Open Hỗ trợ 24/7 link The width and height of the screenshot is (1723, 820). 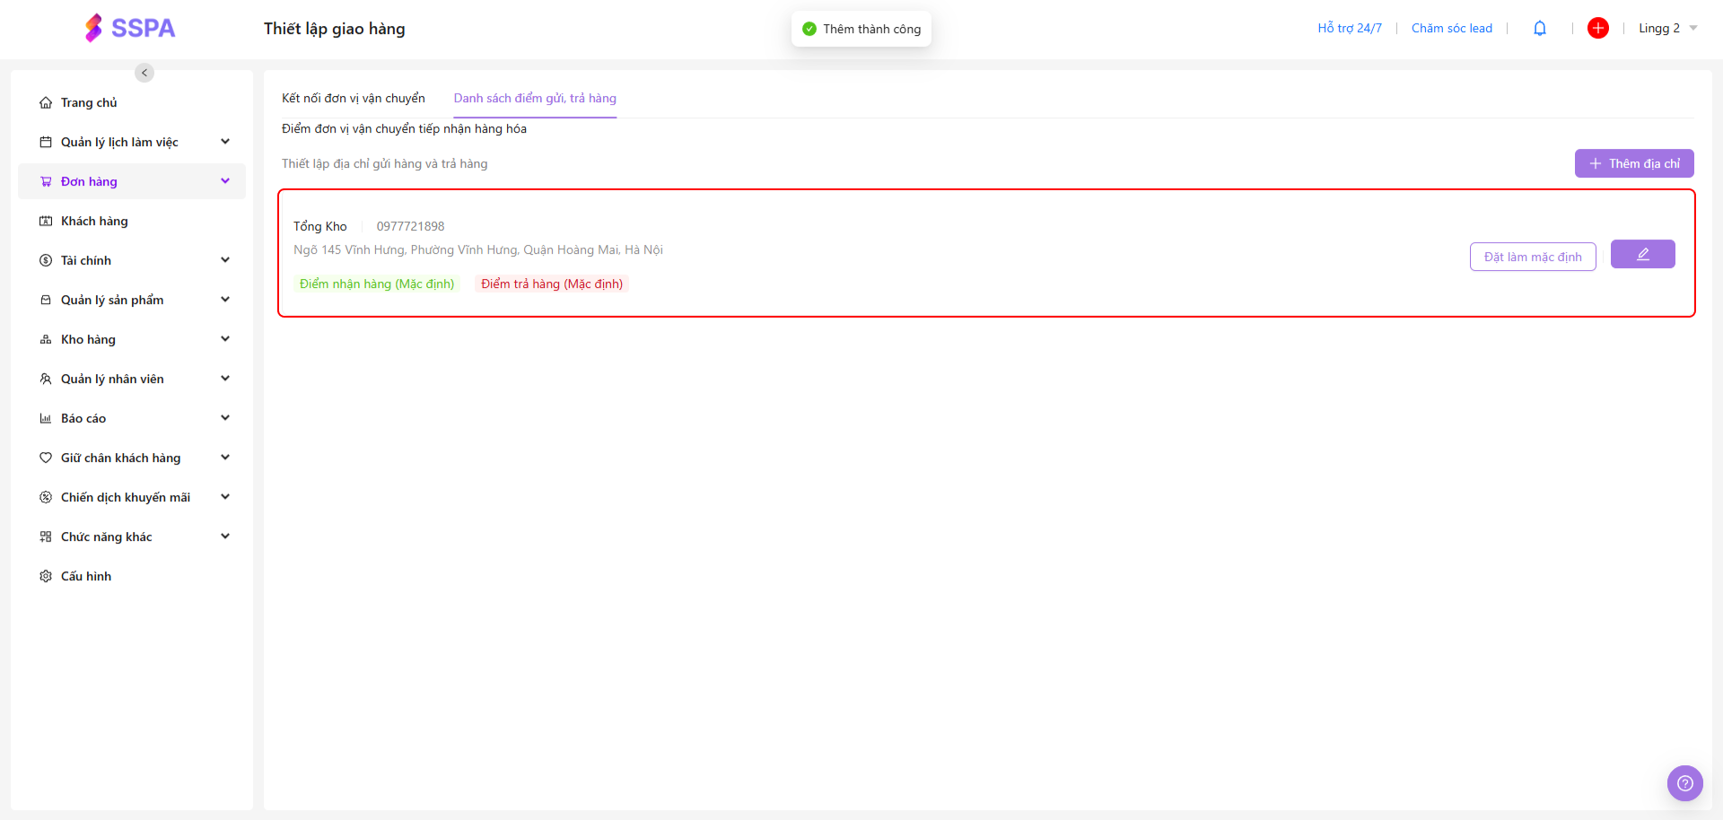pyautogui.click(x=1350, y=29)
